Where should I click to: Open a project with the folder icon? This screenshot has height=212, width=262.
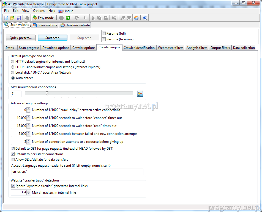coord(12,18)
